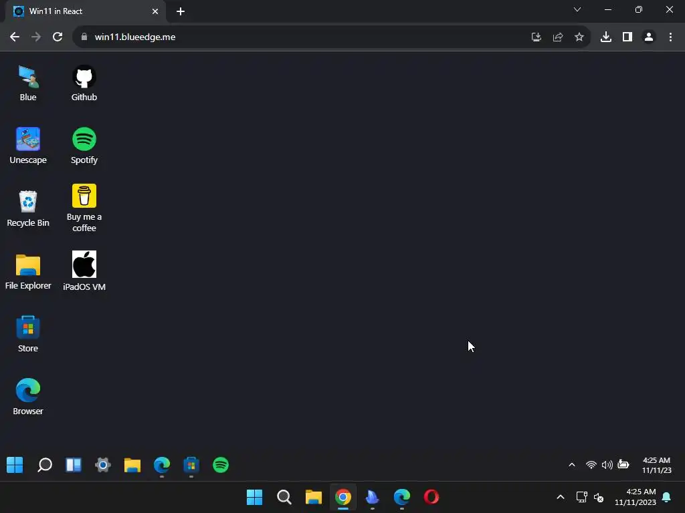Show hidden icons on host system tray
Image resolution: width=685 pixels, height=513 pixels.
coord(561,497)
